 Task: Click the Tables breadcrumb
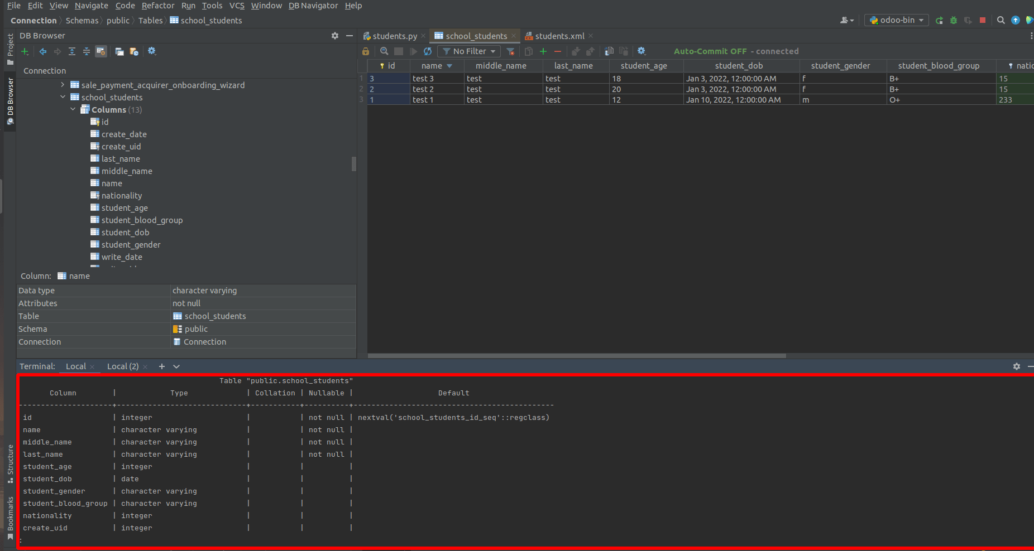pos(151,21)
